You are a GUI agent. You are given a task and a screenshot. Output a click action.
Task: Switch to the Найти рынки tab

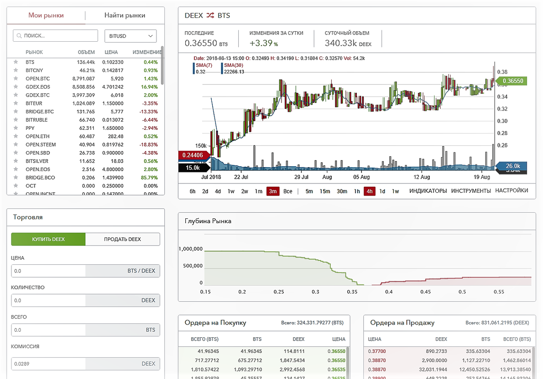125,15
